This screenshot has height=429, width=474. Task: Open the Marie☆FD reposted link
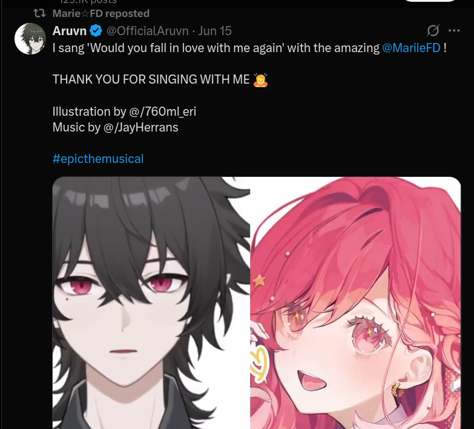point(101,13)
